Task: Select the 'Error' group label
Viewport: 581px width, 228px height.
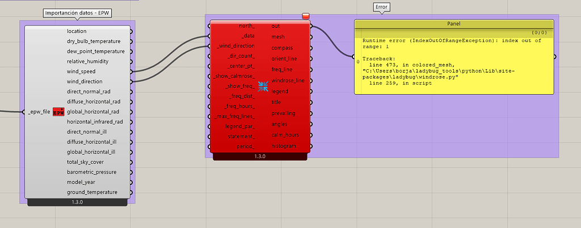Action: [x=381, y=7]
